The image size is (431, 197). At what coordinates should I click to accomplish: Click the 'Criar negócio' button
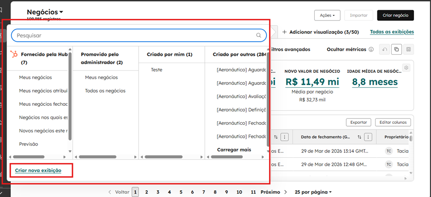click(395, 16)
